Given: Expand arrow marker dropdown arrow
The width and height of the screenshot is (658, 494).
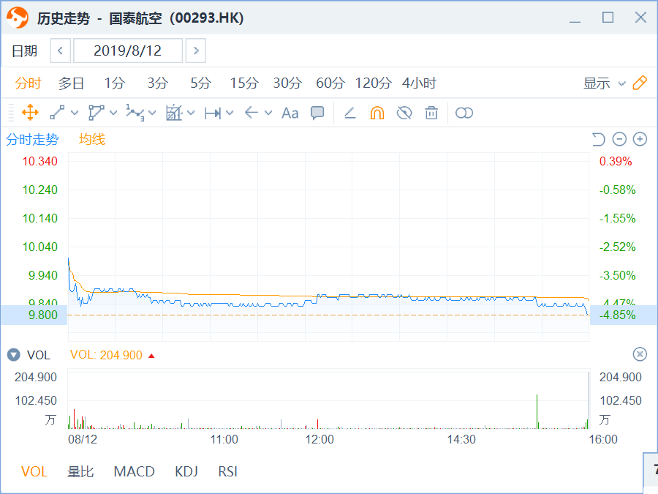Looking at the screenshot, I should (x=268, y=113).
